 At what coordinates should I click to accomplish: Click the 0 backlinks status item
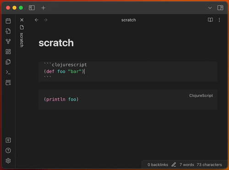[158, 165]
